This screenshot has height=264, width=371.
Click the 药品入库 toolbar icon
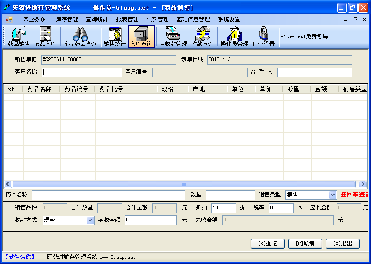[x=45, y=37]
